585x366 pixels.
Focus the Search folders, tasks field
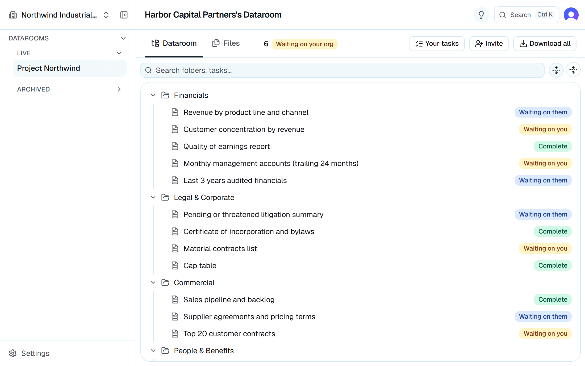tap(342, 70)
